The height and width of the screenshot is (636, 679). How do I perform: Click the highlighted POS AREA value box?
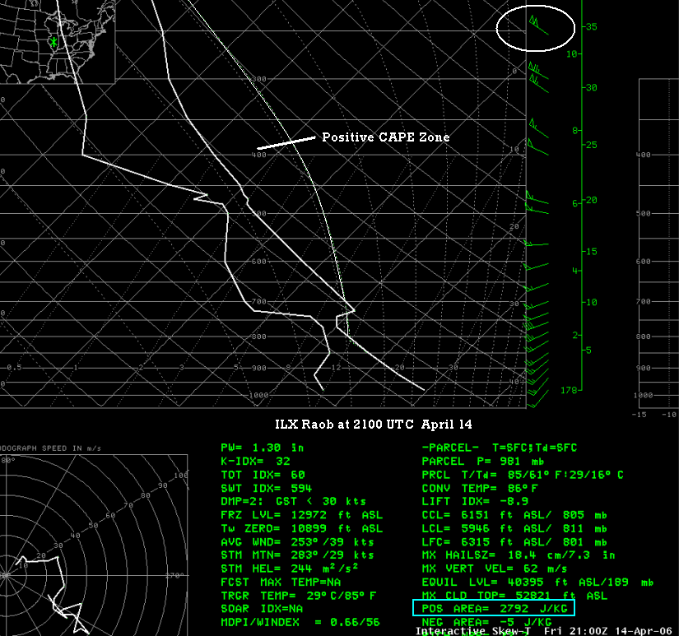tap(493, 609)
